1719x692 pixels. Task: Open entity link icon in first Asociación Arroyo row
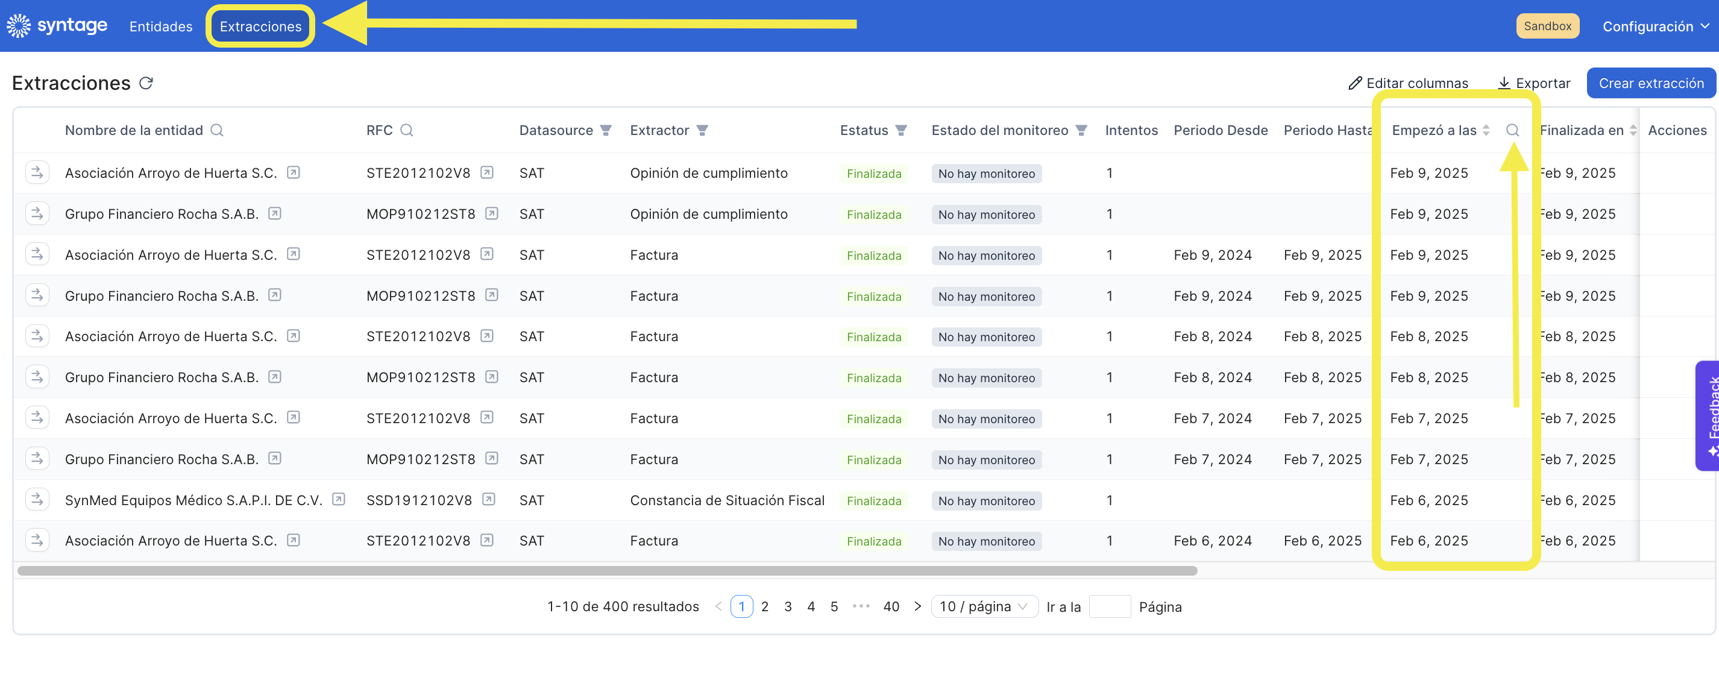293,173
